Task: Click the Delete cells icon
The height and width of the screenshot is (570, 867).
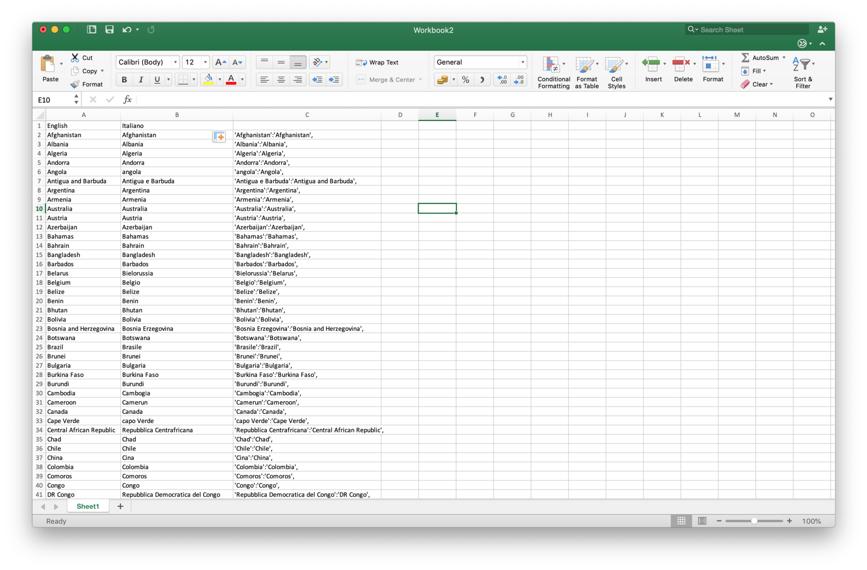Action: 680,63
